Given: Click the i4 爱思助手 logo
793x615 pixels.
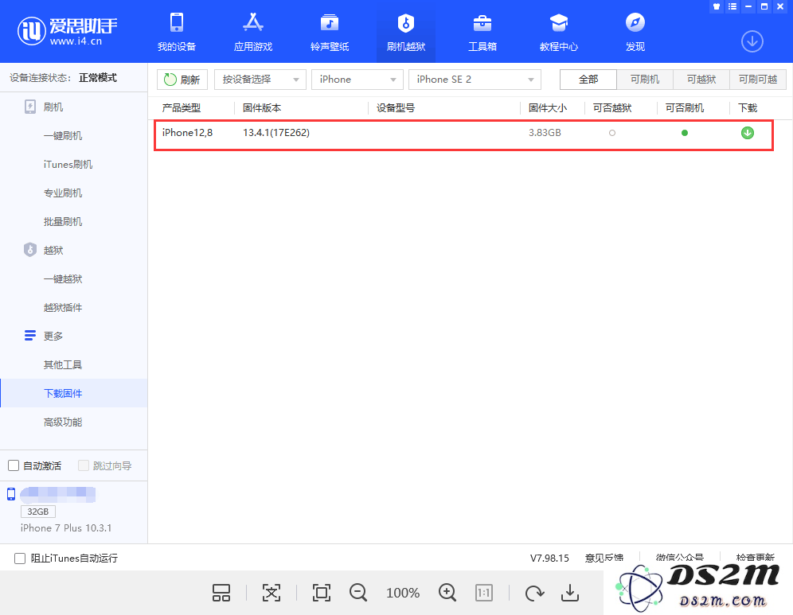Looking at the screenshot, I should pos(67,31).
